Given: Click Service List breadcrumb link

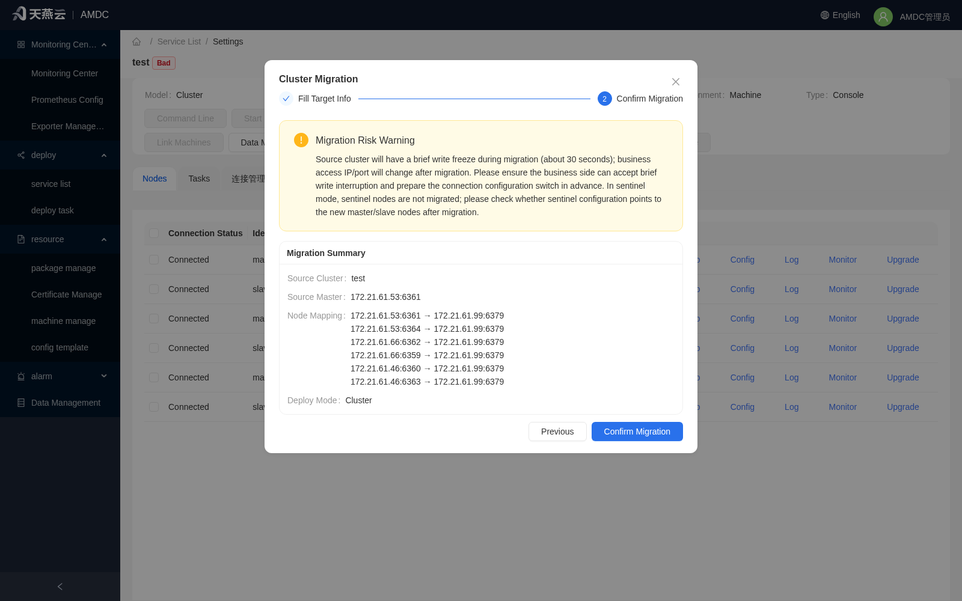Looking at the screenshot, I should pos(179,41).
